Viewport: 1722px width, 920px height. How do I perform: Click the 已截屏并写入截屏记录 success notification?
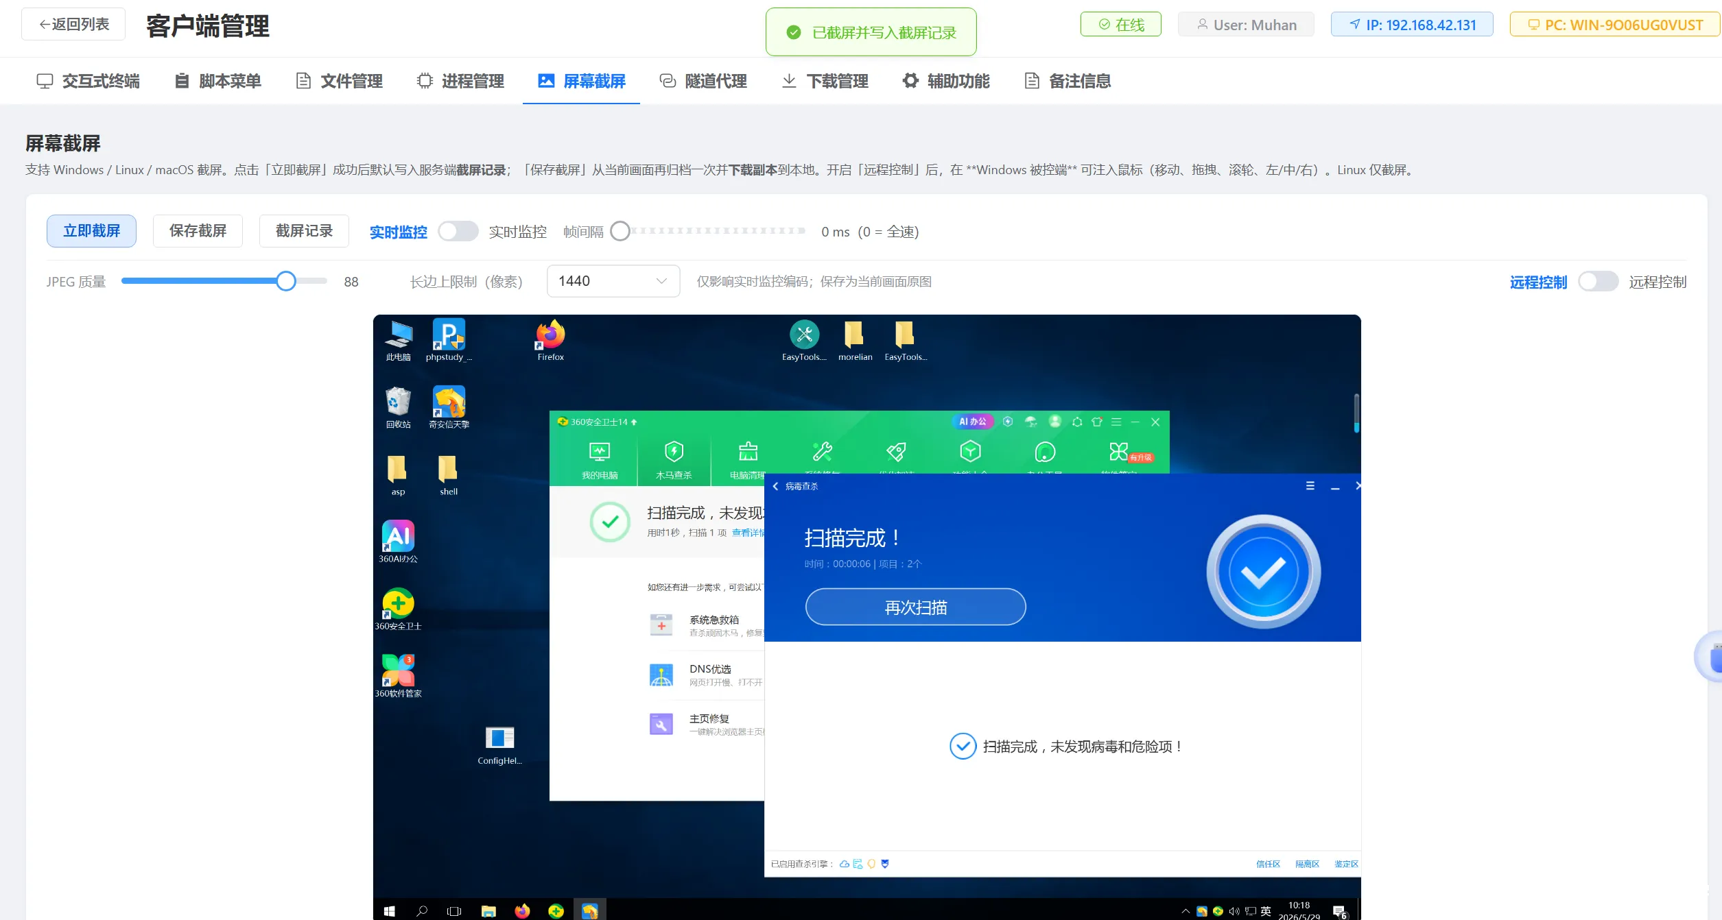[x=871, y=32]
